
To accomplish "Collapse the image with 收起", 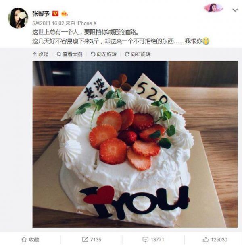I will [41, 54].
